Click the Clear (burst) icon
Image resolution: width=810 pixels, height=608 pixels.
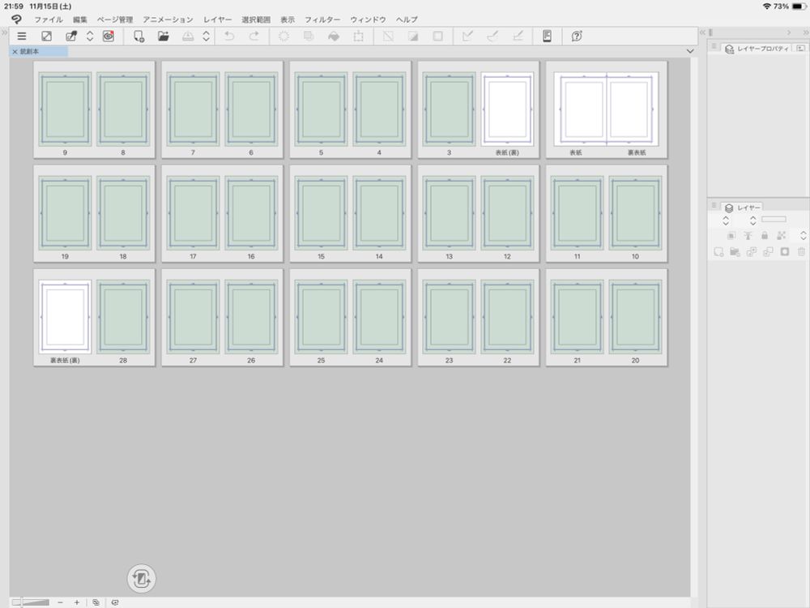(283, 36)
